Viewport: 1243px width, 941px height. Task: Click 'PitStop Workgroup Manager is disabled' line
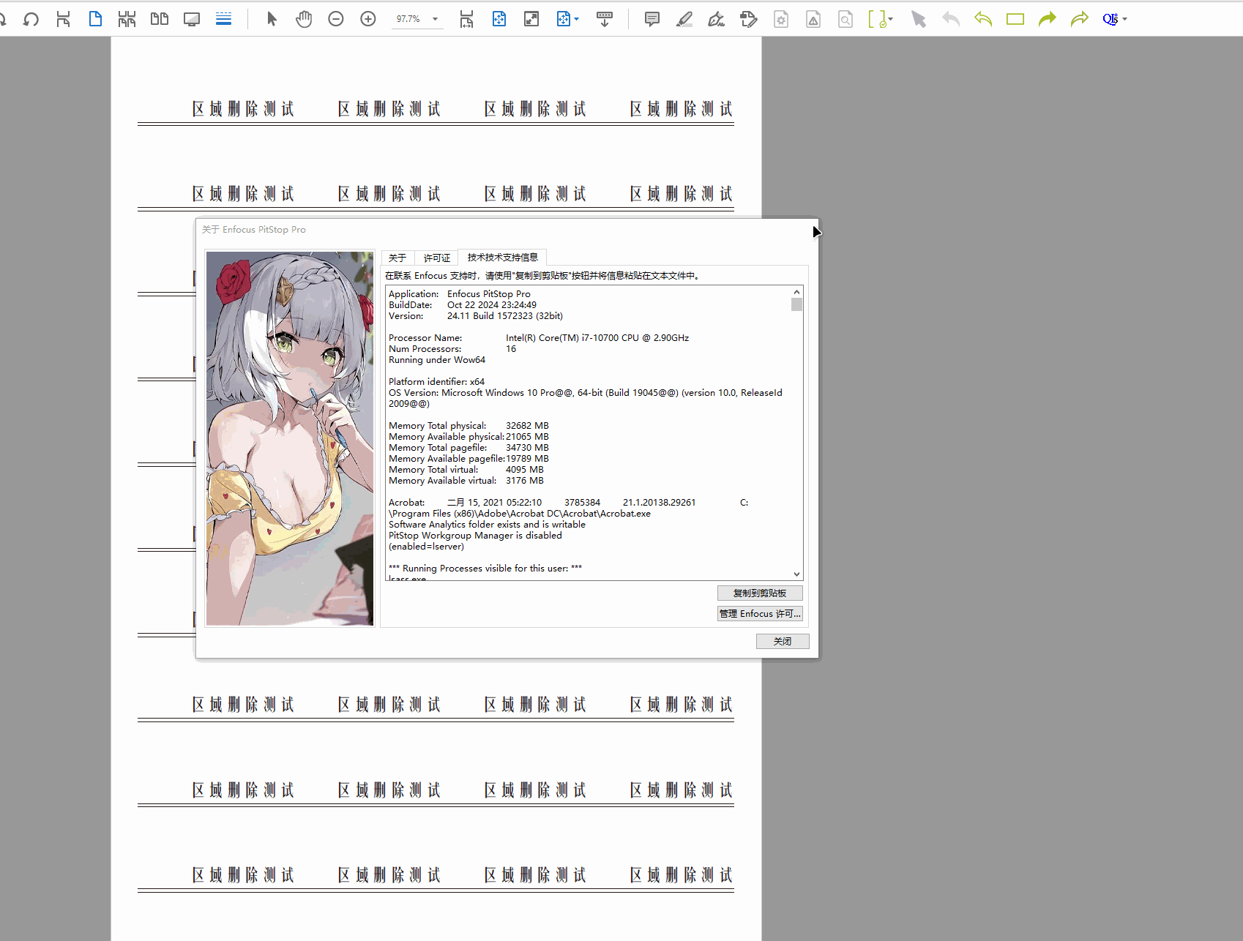click(475, 536)
